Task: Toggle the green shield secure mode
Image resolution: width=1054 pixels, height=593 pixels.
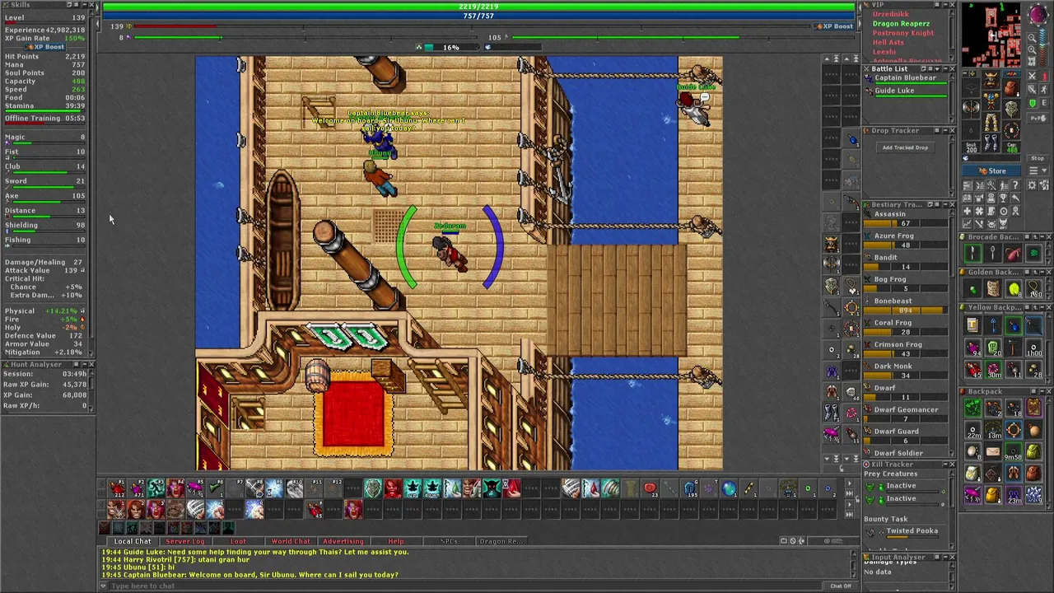Action: click(x=1032, y=103)
